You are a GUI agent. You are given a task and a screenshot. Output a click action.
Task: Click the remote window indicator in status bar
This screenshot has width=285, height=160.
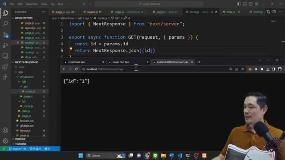point(4,149)
